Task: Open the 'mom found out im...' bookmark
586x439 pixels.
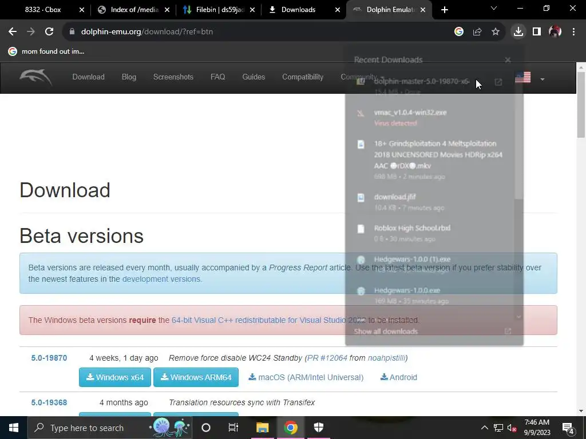Action: 46,51
